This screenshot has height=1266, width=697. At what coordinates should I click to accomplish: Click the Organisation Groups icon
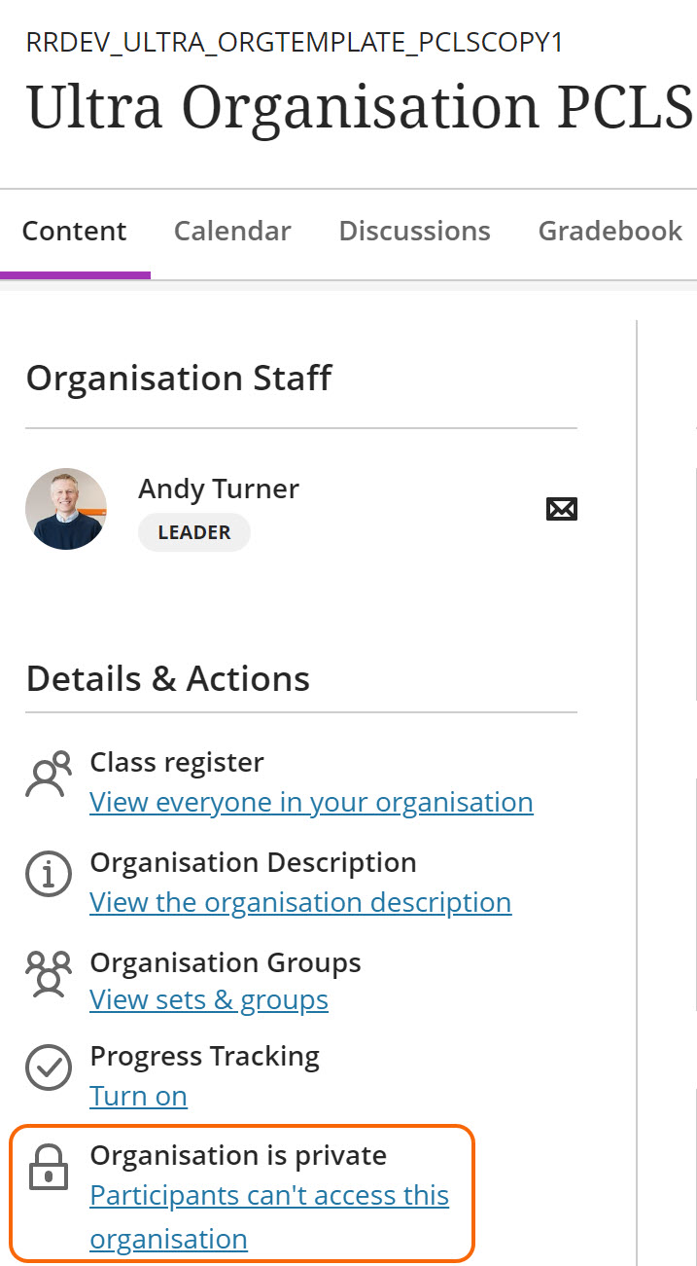click(49, 975)
